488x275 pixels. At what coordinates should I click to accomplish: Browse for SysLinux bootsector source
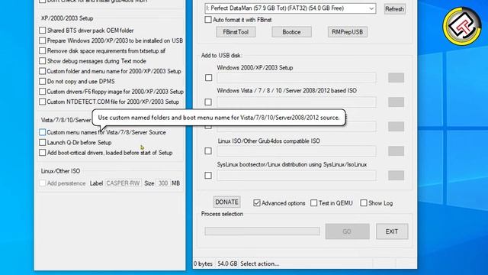[396, 175]
